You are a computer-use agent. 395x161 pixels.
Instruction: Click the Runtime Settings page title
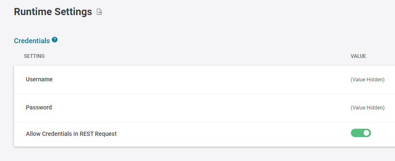tap(53, 12)
